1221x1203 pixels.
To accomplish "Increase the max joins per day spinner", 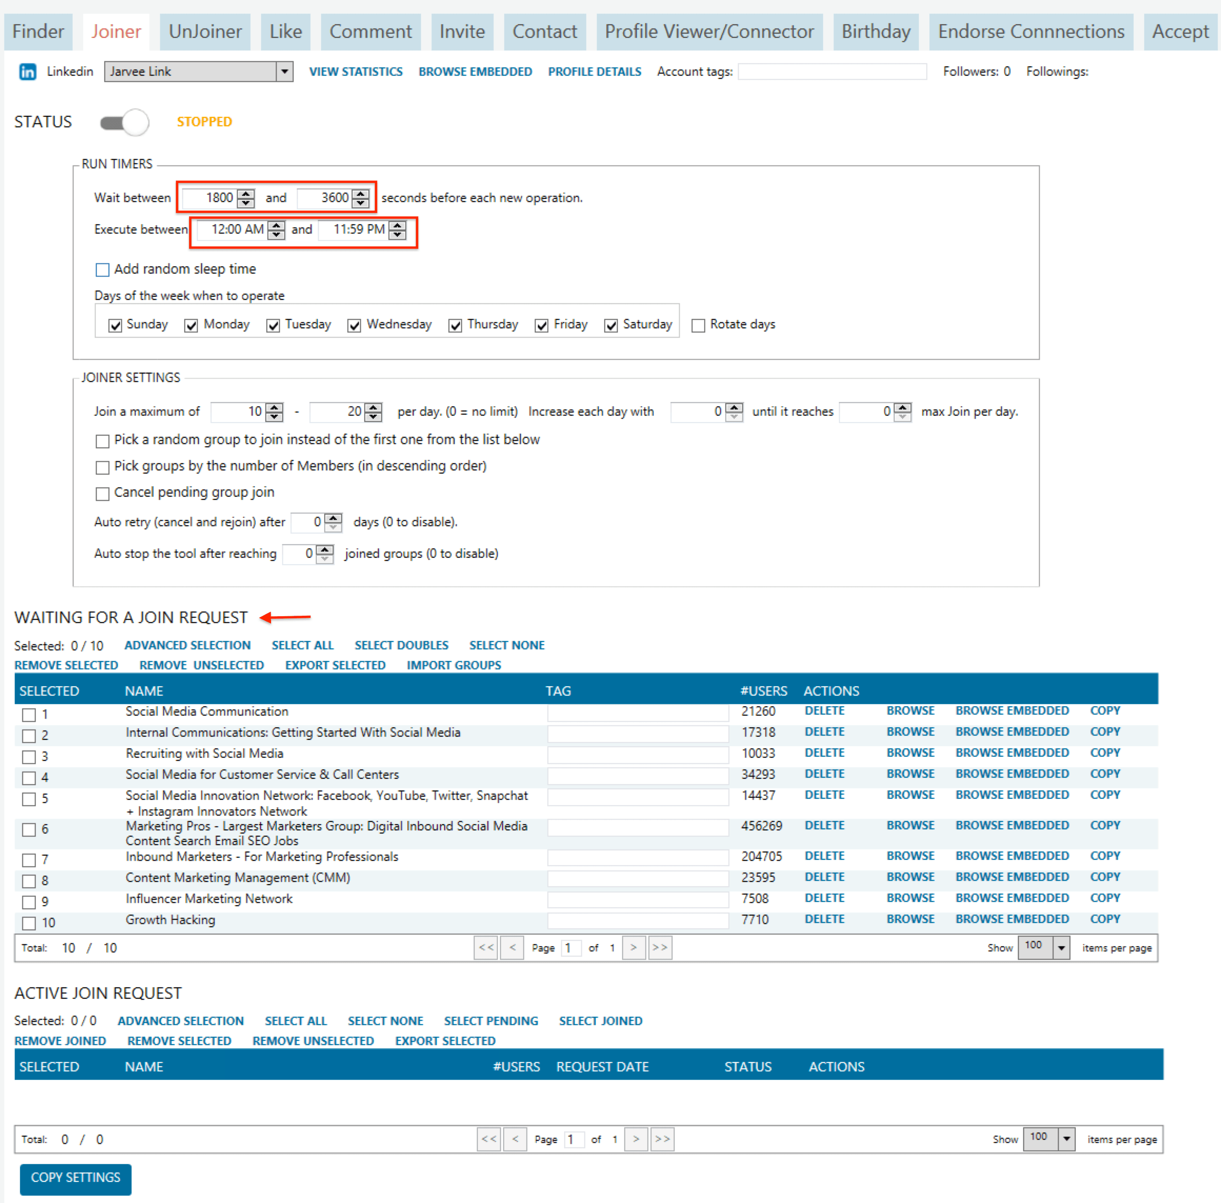I will (903, 407).
